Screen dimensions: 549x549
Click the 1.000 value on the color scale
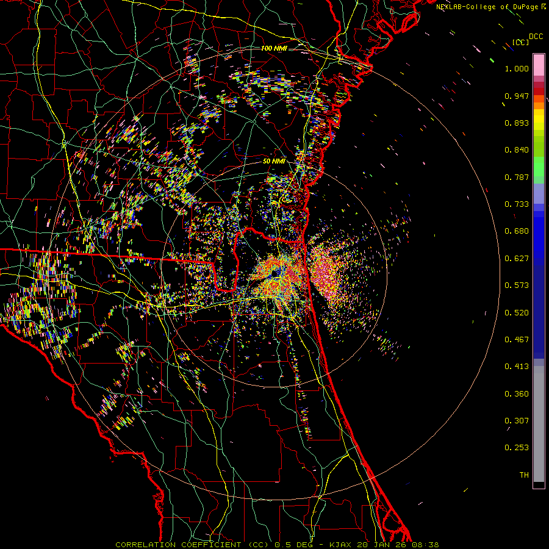(517, 69)
